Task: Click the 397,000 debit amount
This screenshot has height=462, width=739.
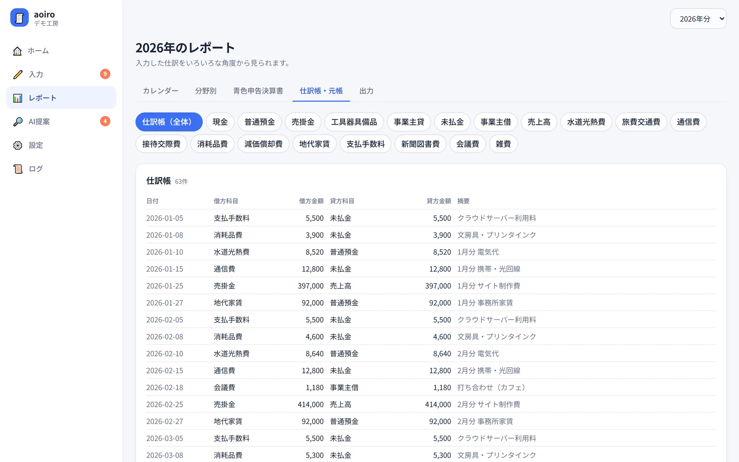Action: point(310,286)
